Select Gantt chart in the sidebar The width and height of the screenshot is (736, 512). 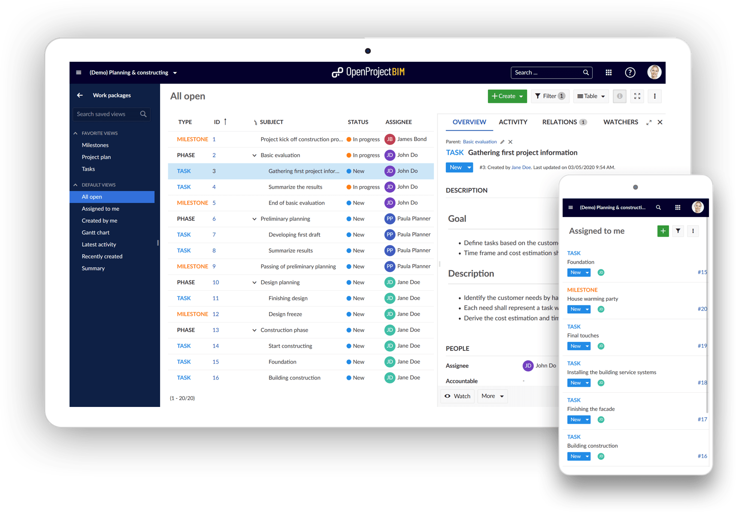click(x=95, y=232)
